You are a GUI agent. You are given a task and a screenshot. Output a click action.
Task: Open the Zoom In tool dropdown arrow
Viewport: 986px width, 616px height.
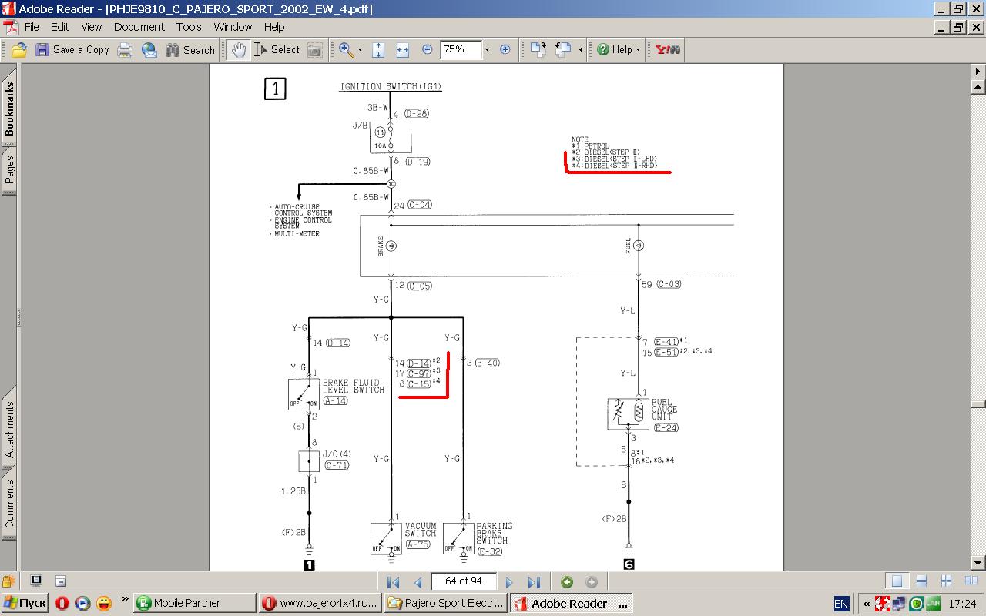click(361, 50)
